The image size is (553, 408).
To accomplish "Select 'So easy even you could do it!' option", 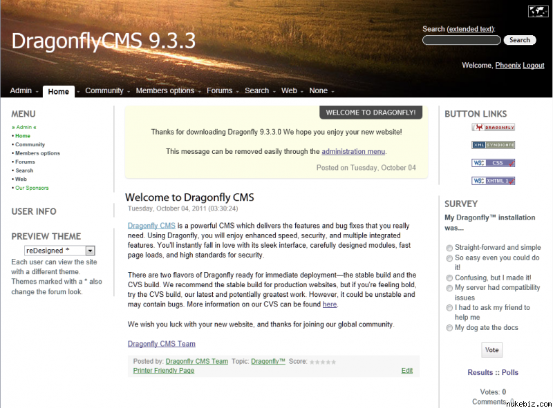I will pos(449,258).
